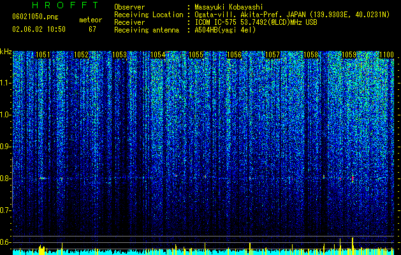Click the 1055 time marker

click(196, 55)
